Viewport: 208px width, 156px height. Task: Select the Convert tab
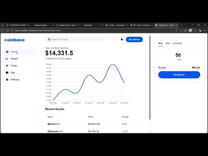pyautogui.click(x=177, y=43)
